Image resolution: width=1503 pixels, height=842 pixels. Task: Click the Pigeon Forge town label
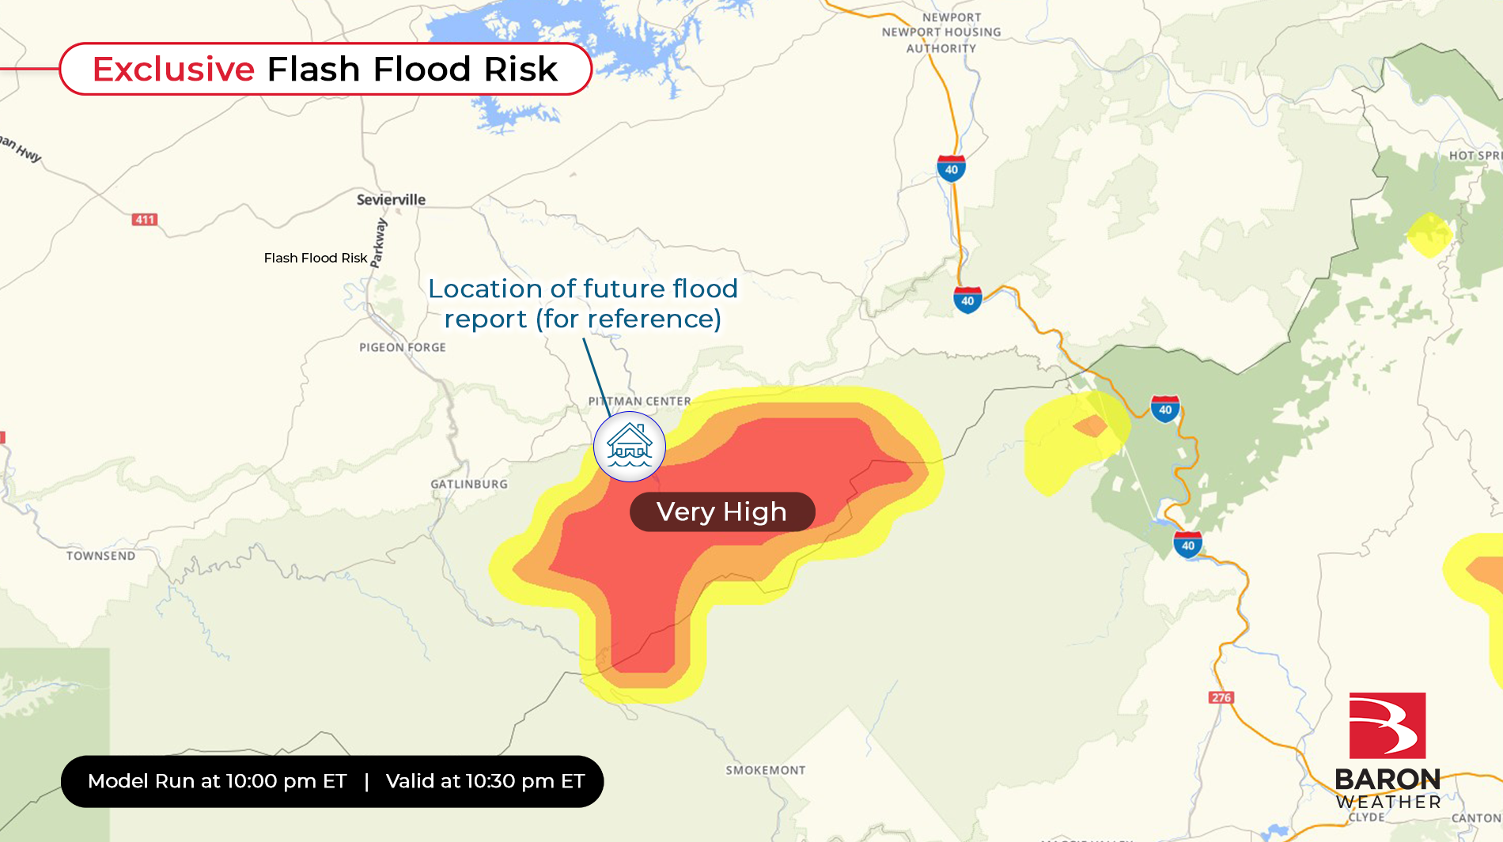403,347
